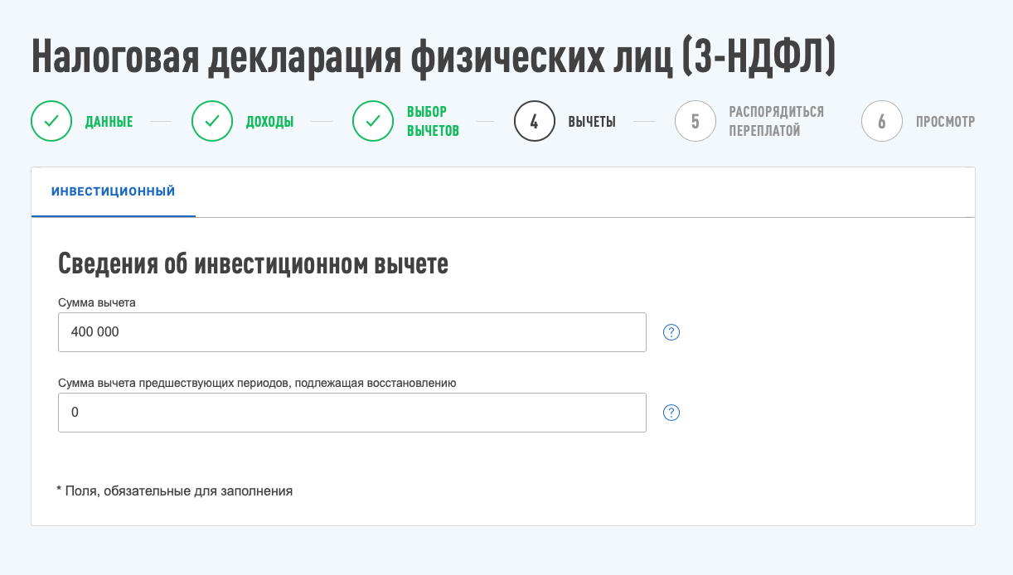Focus the prior periods deduction field containing 0

(352, 413)
